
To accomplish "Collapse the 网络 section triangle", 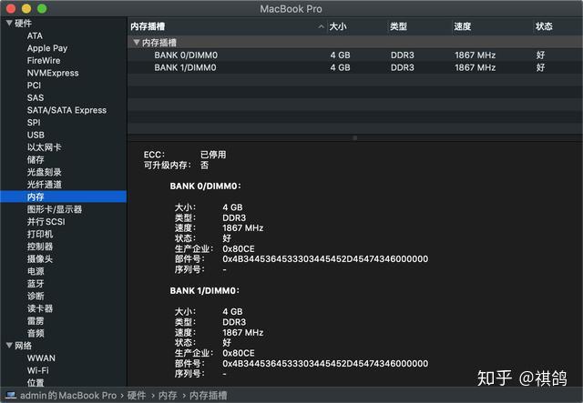I will (9, 346).
